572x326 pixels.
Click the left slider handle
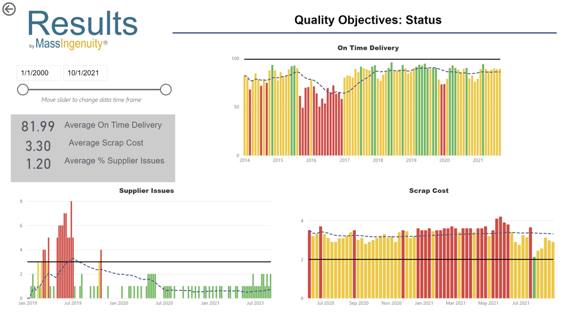coord(23,90)
